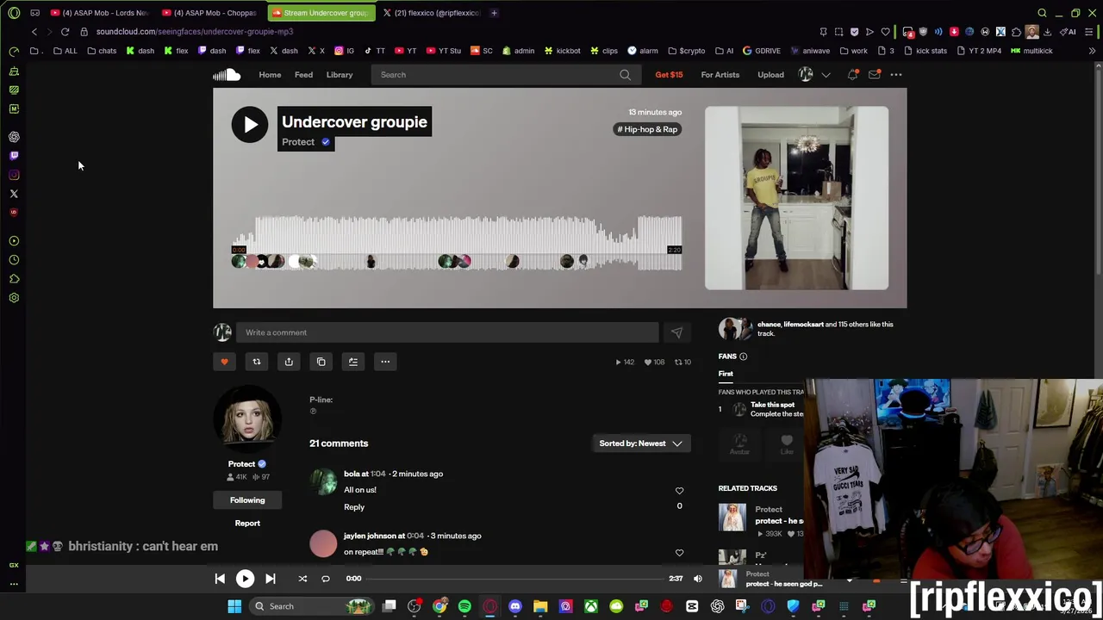The image size is (1103, 620).
Task: Toggle repeat in the bottom player
Action: 326,579
